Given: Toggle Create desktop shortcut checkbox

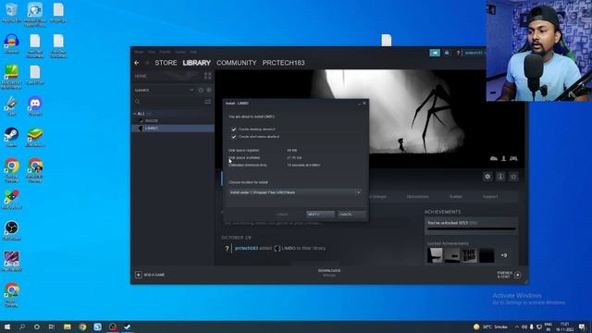Looking at the screenshot, I should tap(234, 129).
